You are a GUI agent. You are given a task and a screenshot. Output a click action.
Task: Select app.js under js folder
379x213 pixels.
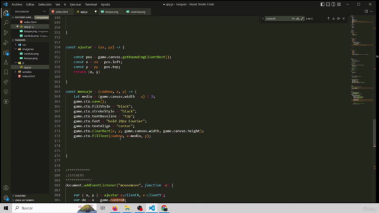27,67
